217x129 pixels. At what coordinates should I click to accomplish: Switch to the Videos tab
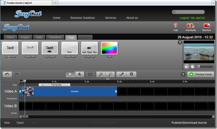[10, 37]
